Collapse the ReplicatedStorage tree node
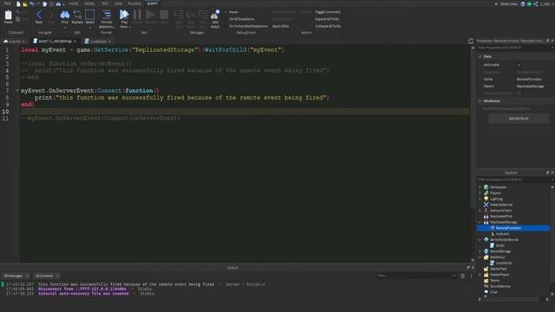 [480, 222]
